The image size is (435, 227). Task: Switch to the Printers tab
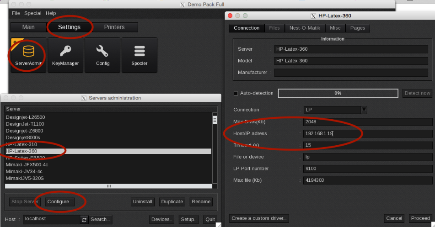pyautogui.click(x=114, y=27)
